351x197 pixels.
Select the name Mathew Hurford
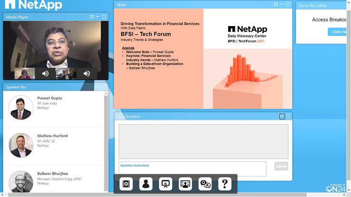click(52, 136)
